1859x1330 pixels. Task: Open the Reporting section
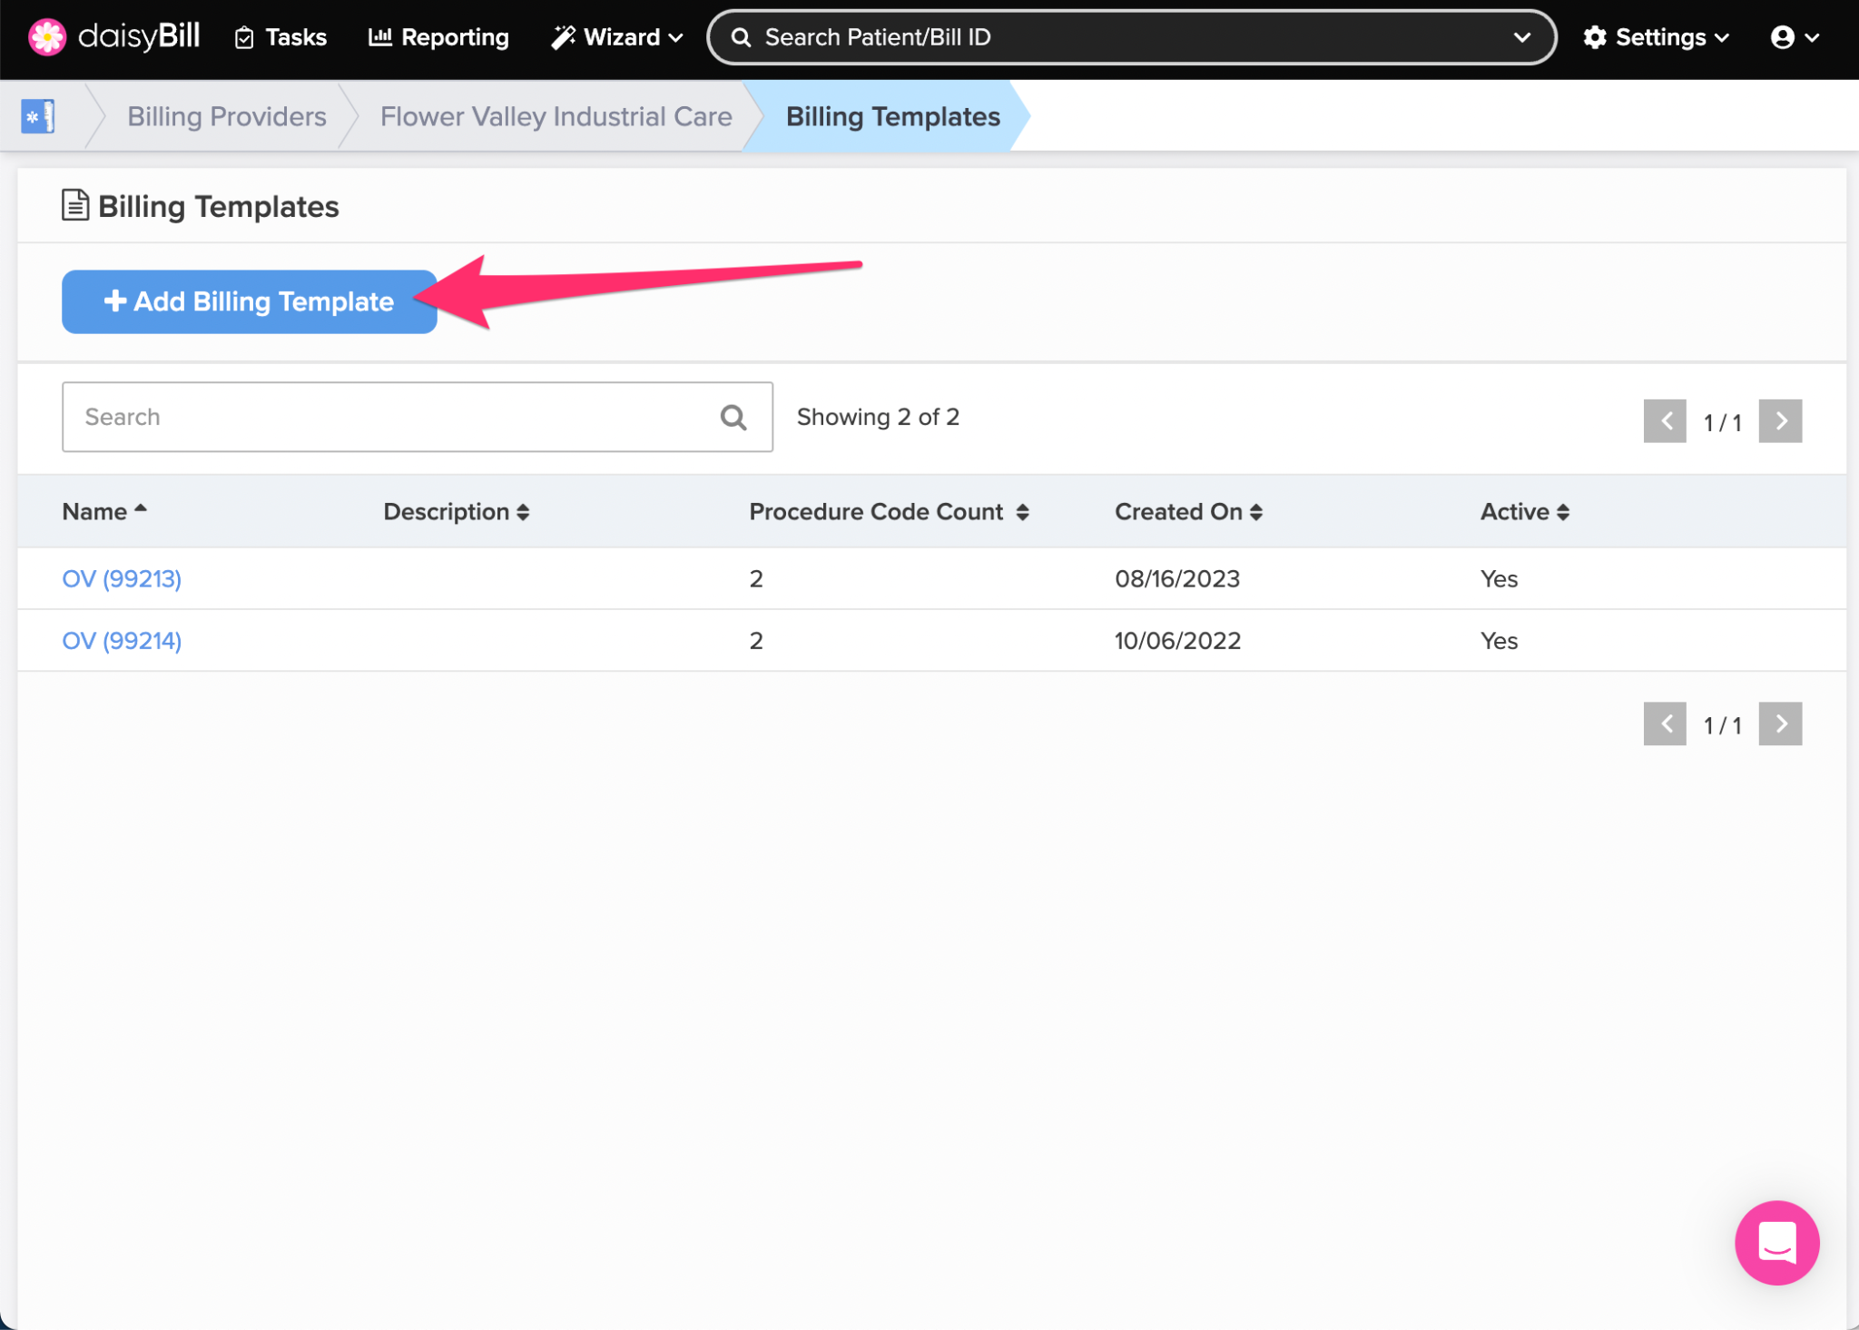[438, 37]
